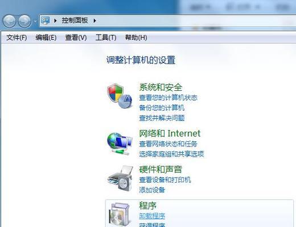The image size is (296, 227).
Task: Click 添加设备 link
Action: [152, 190]
